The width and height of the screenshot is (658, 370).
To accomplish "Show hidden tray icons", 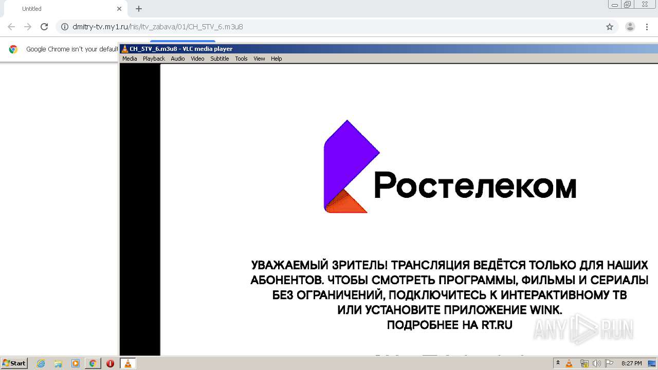I will pos(558,363).
